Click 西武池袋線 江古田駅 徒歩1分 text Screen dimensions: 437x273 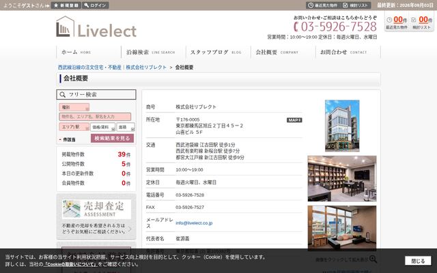click(206, 145)
